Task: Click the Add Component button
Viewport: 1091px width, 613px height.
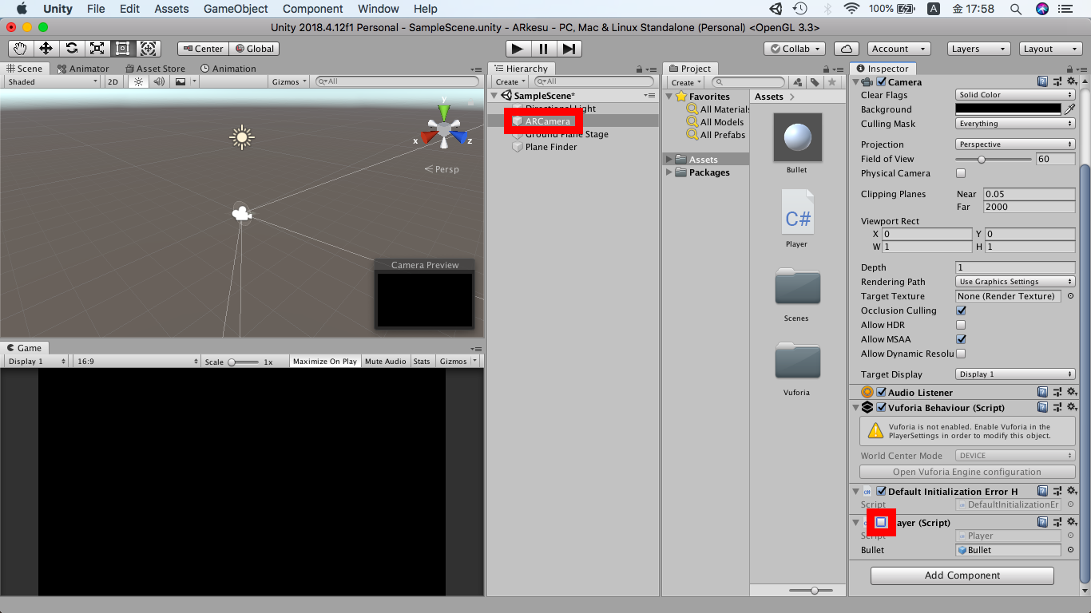Action: (962, 575)
